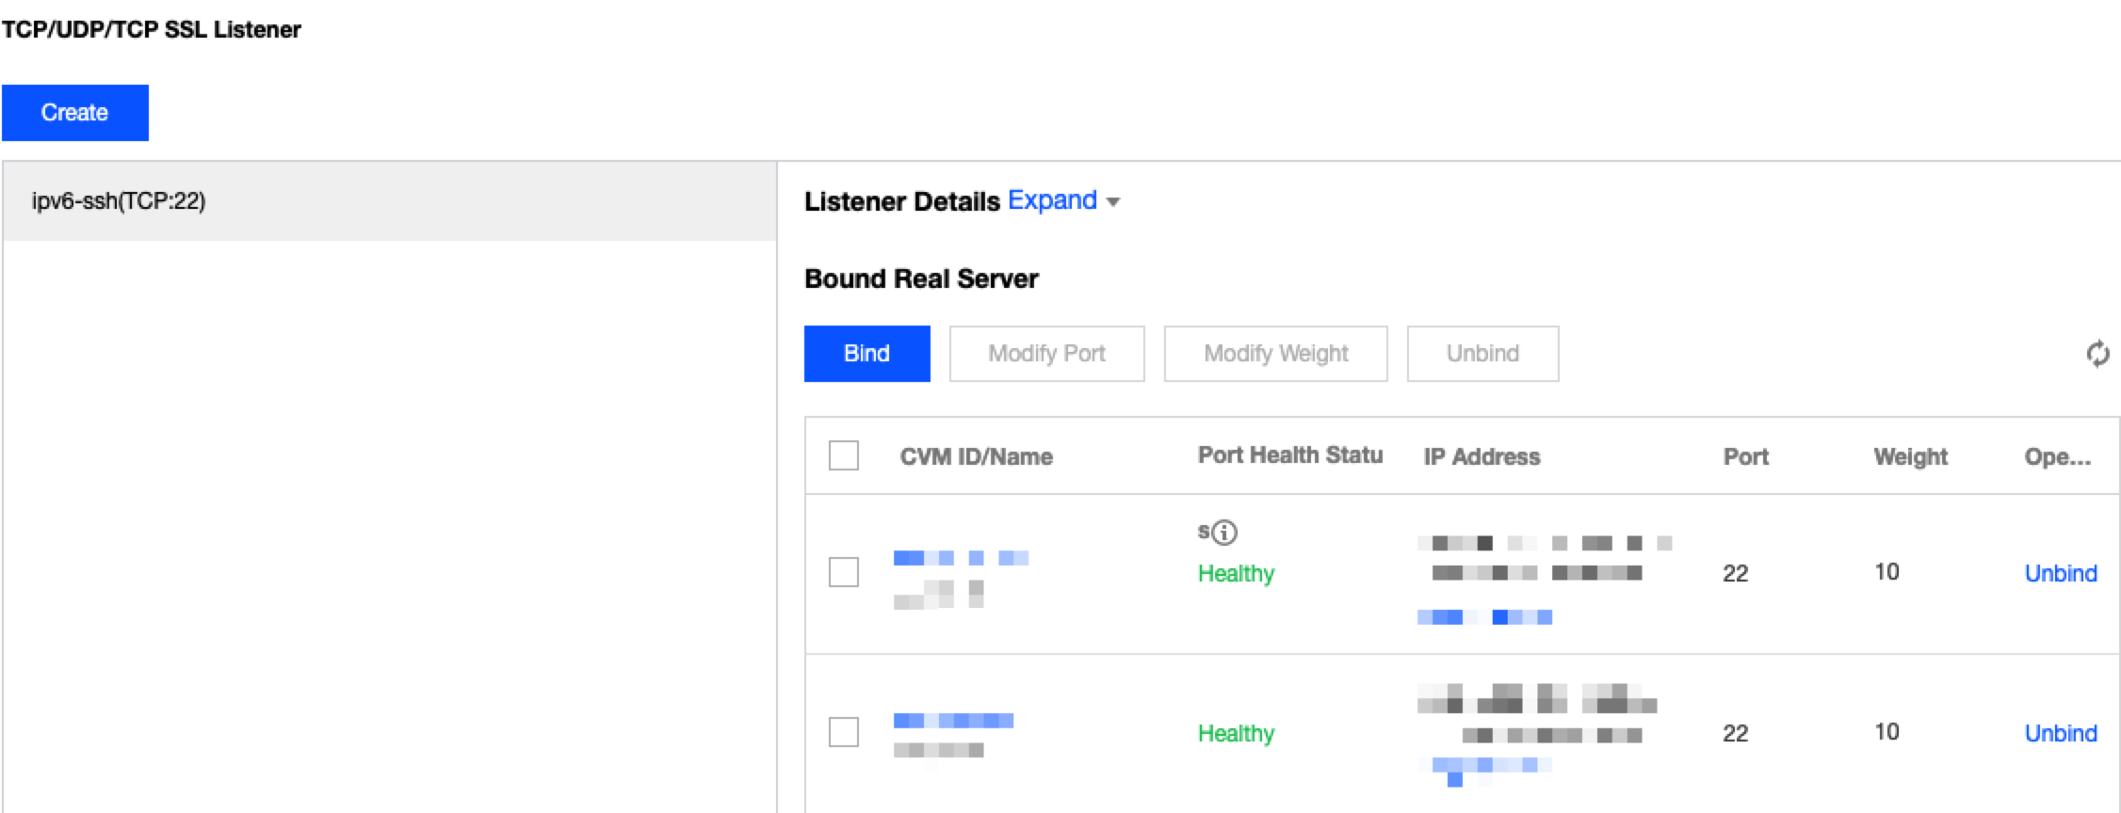This screenshot has width=2121, height=813.
Task: Select the ipv6-ssh(TCP:22) listener
Action: point(119,200)
